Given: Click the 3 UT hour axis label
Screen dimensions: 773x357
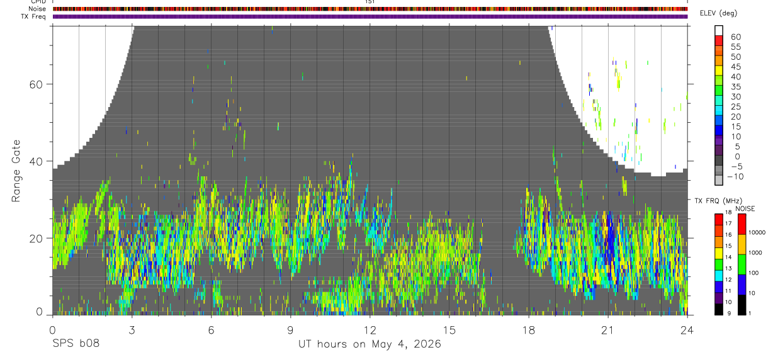Looking at the screenshot, I should [132, 330].
